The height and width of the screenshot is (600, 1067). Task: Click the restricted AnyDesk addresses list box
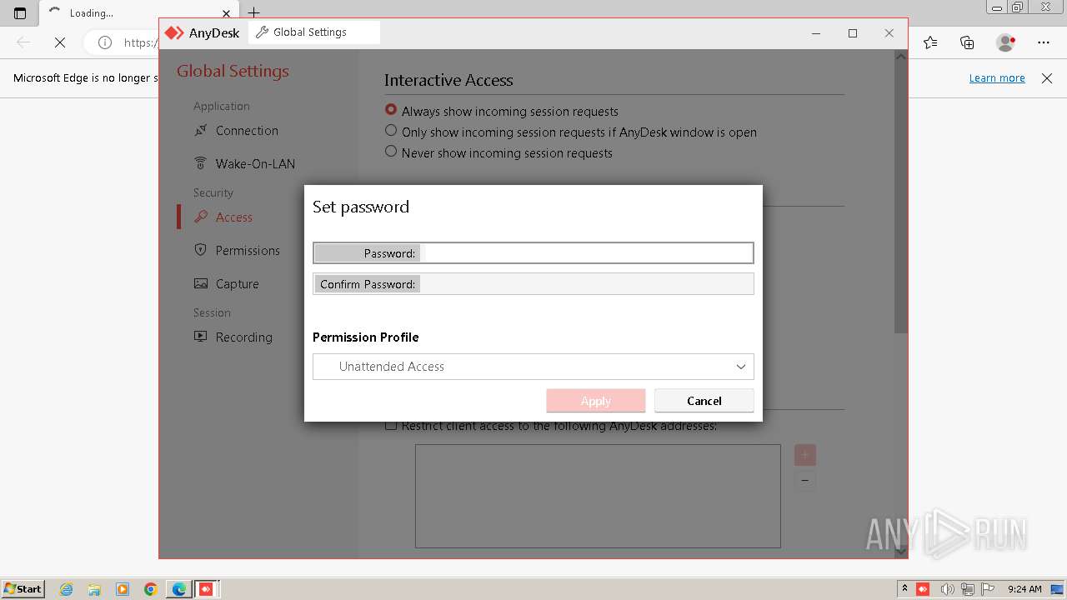[598, 496]
